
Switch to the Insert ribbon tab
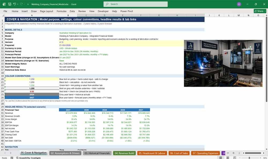coord(25,11)
